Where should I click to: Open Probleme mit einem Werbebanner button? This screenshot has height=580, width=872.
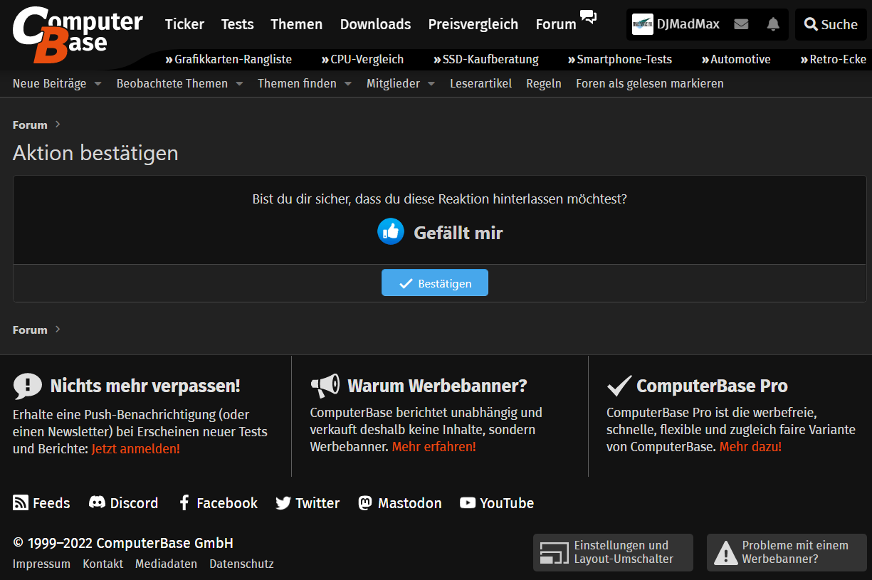[x=787, y=552]
